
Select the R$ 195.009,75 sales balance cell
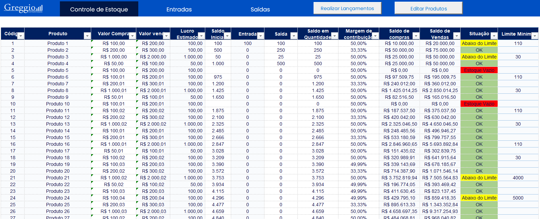440,77
